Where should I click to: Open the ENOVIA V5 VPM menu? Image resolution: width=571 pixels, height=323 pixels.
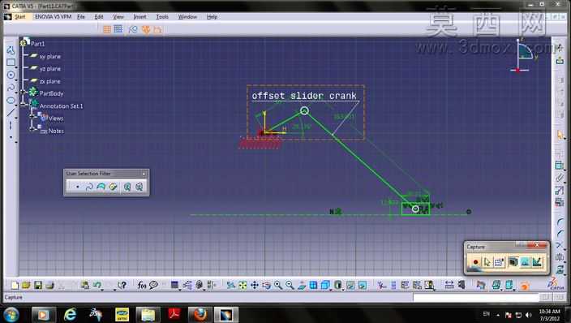click(53, 17)
